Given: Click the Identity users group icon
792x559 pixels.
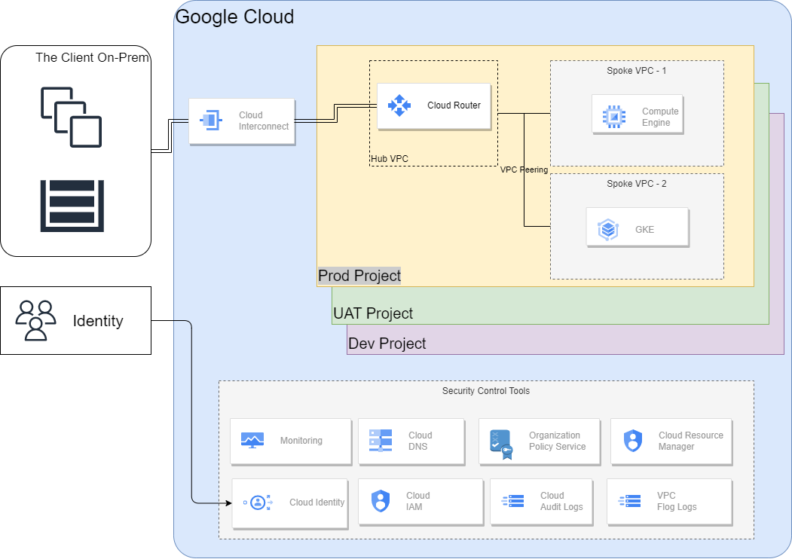Looking at the screenshot, I should 36,320.
